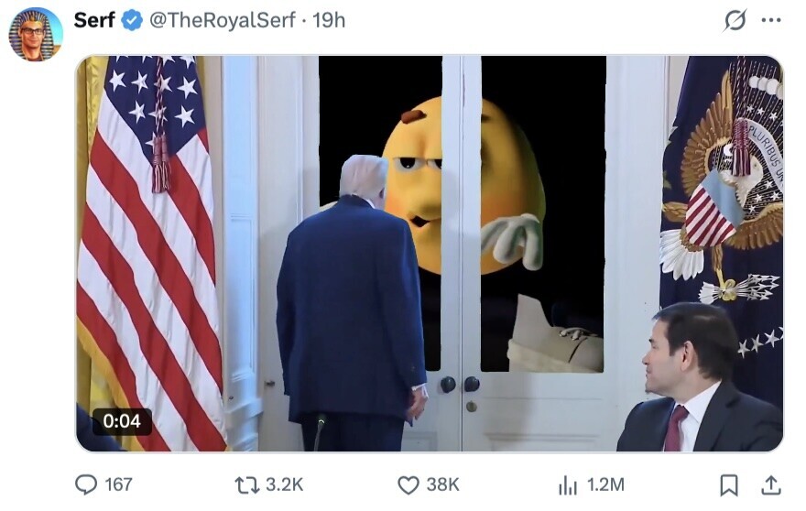Open the display name Serf
Image resolution: width=806 pixels, height=511 pixels.
(x=94, y=20)
